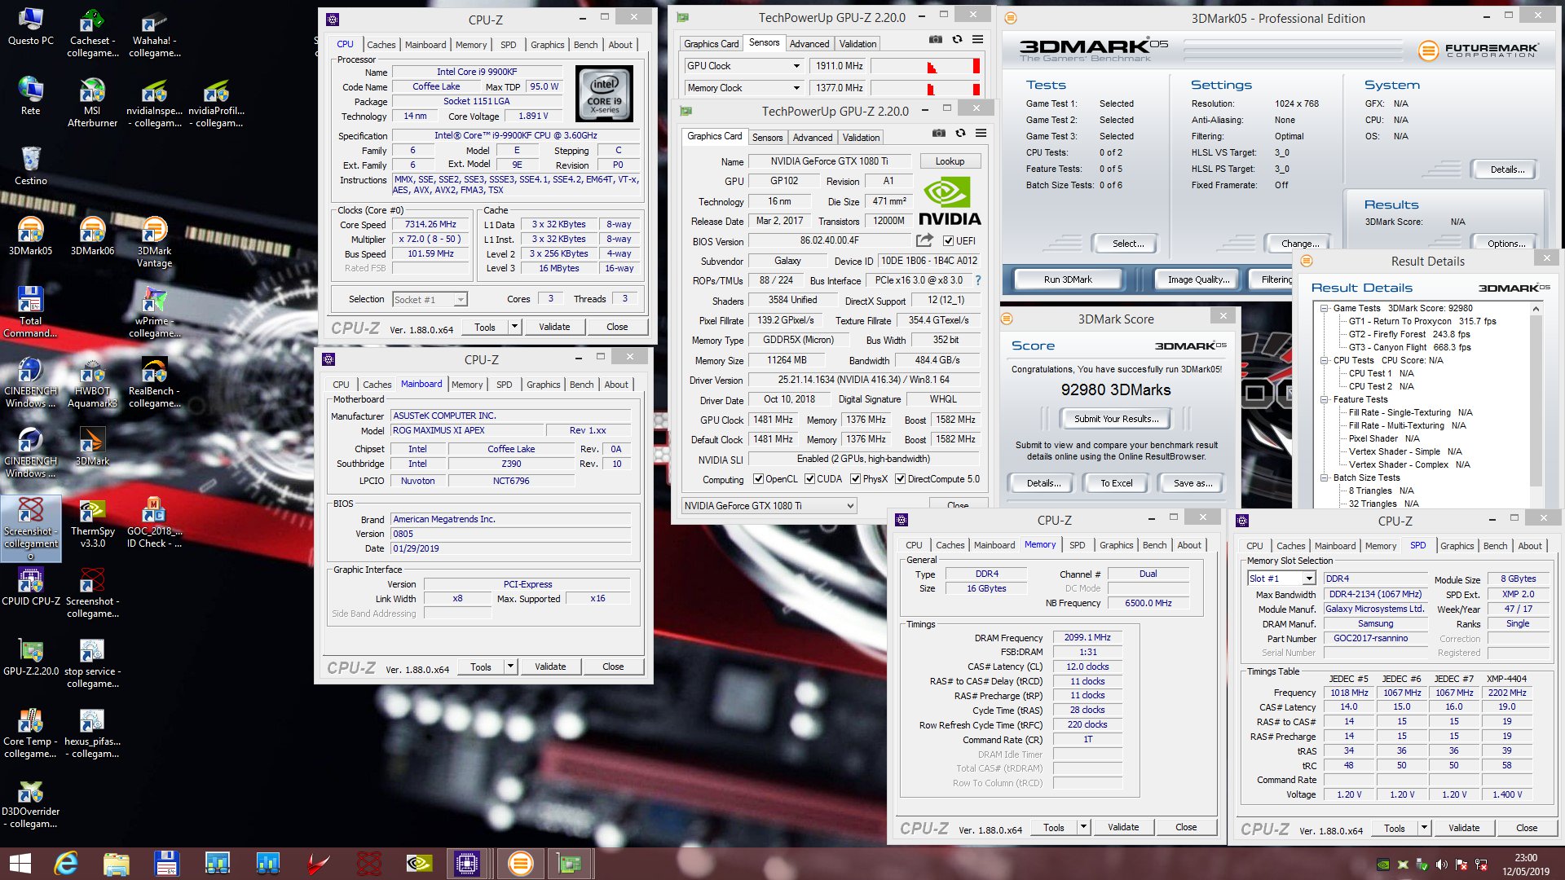The image size is (1565, 880).
Task: Click GT2 - Firefly Forest result row
Action: [x=1409, y=334]
